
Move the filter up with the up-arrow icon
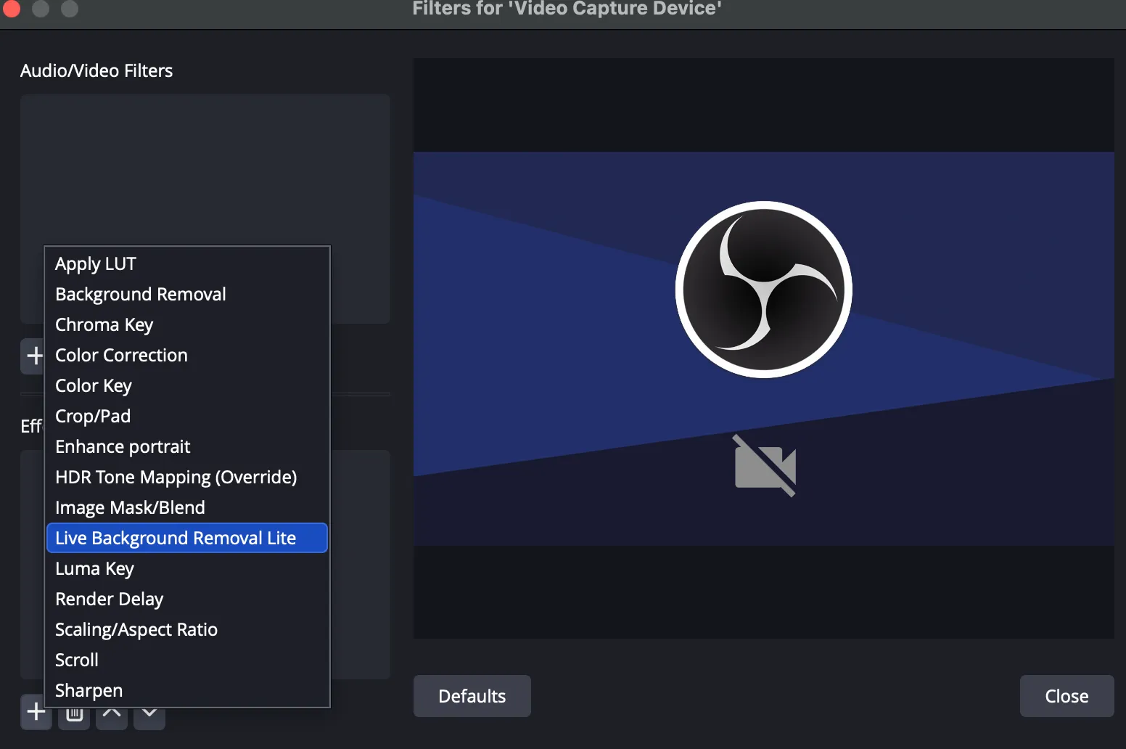tap(111, 713)
